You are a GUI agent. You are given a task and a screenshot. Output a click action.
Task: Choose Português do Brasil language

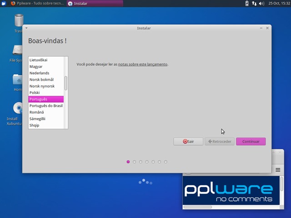46,106
